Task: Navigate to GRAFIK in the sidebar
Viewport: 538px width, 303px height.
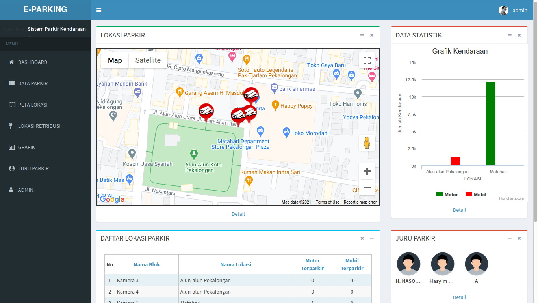Action: coord(45,147)
